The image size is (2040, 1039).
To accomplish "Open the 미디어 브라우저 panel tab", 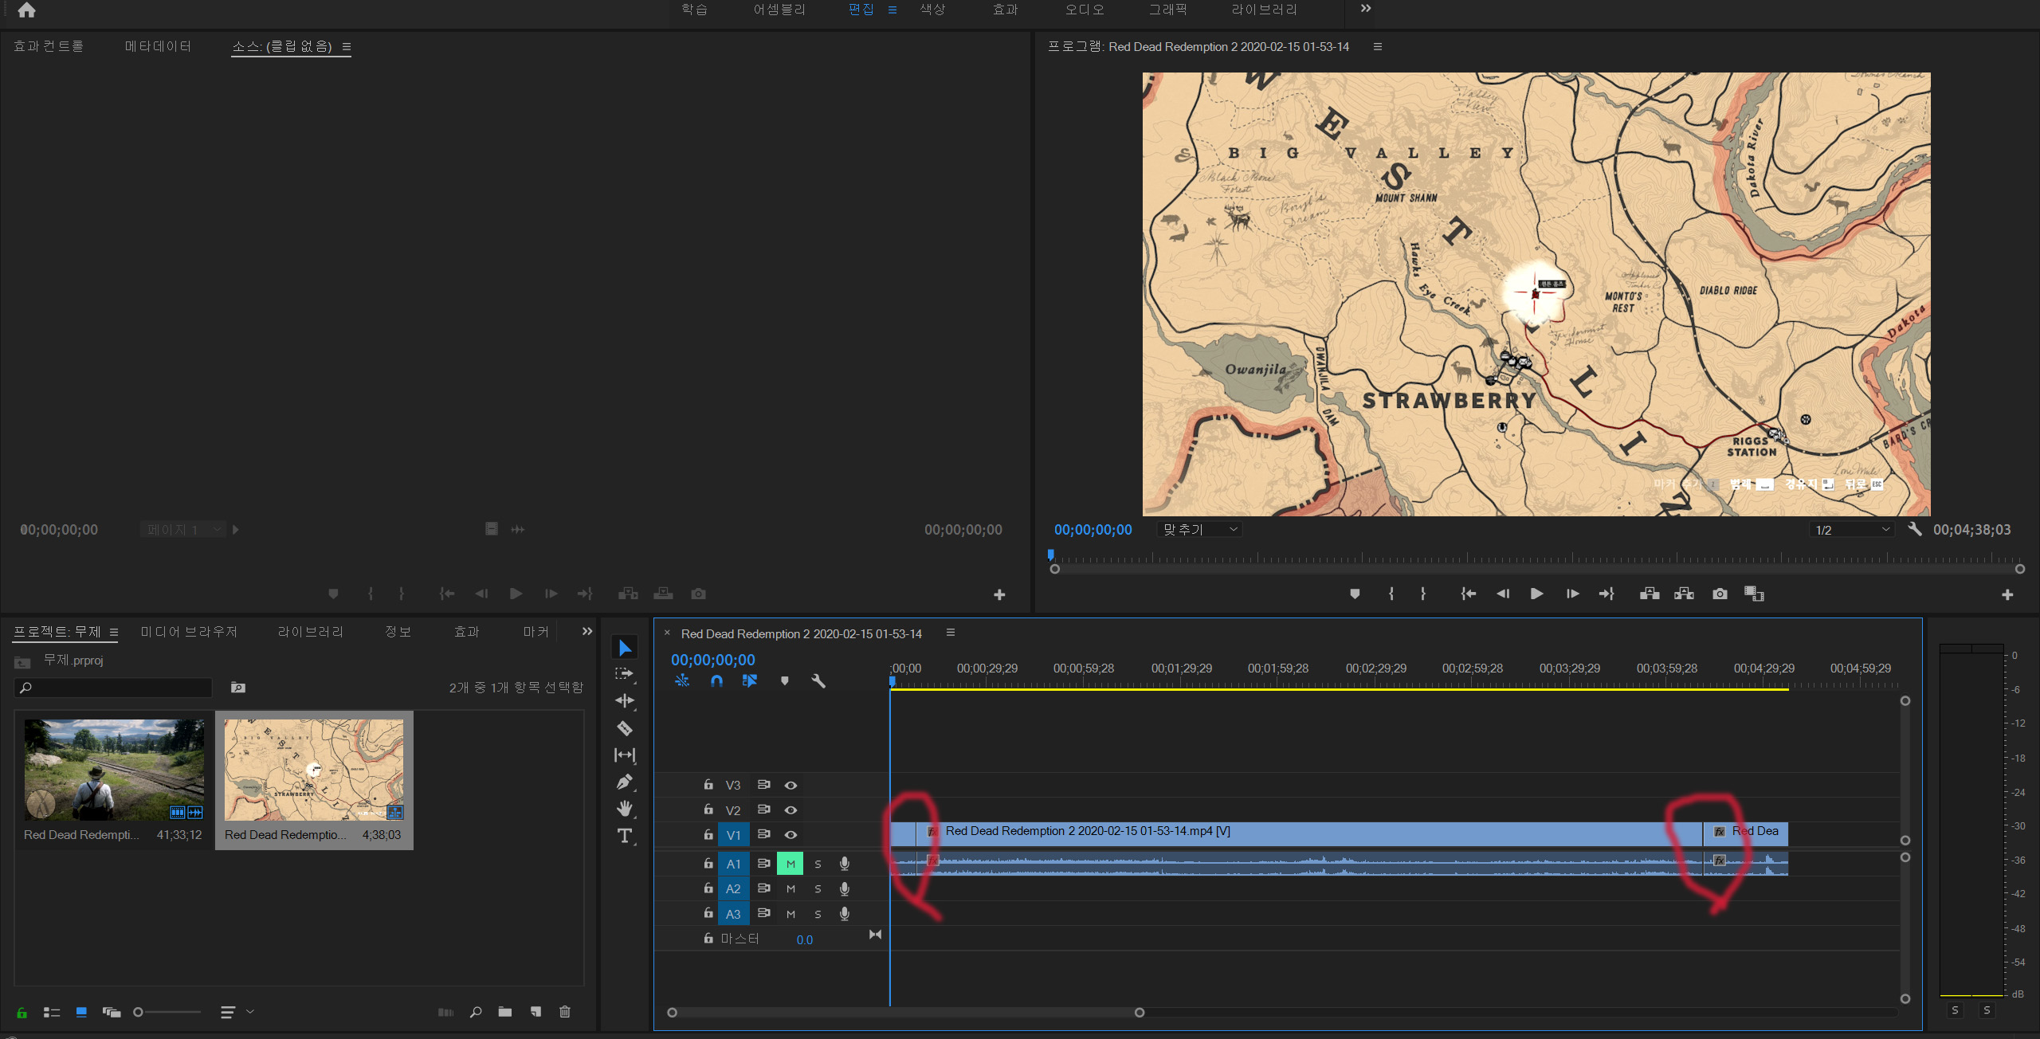I will pos(189,632).
